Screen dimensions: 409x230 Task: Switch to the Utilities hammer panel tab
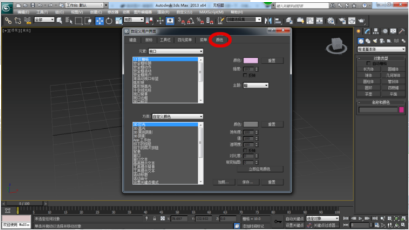coord(402,31)
